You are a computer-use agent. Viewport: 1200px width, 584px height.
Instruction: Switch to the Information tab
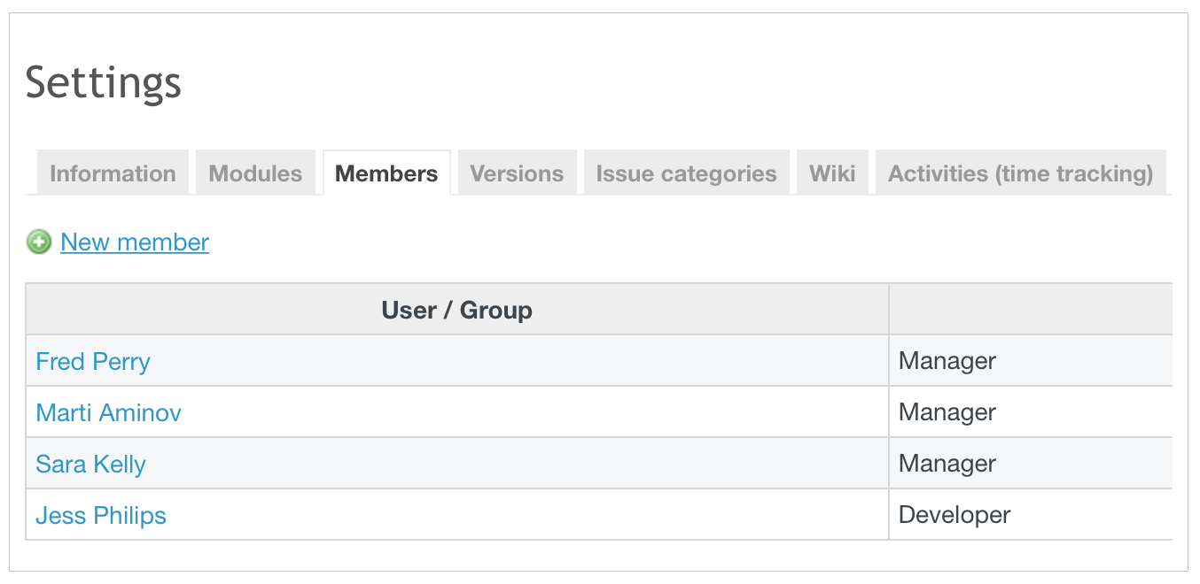tap(113, 173)
